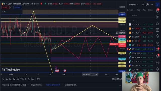Select the 6М date range

point(18,79)
